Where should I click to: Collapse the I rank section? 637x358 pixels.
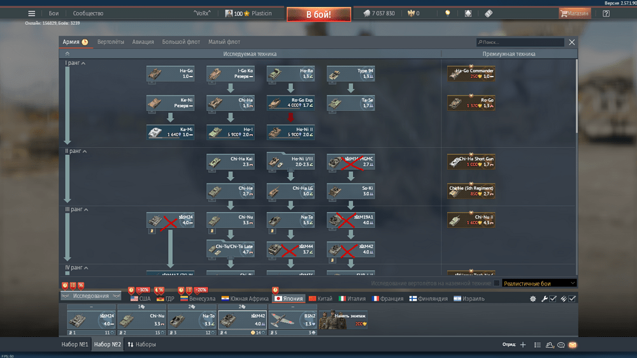[x=75, y=63]
